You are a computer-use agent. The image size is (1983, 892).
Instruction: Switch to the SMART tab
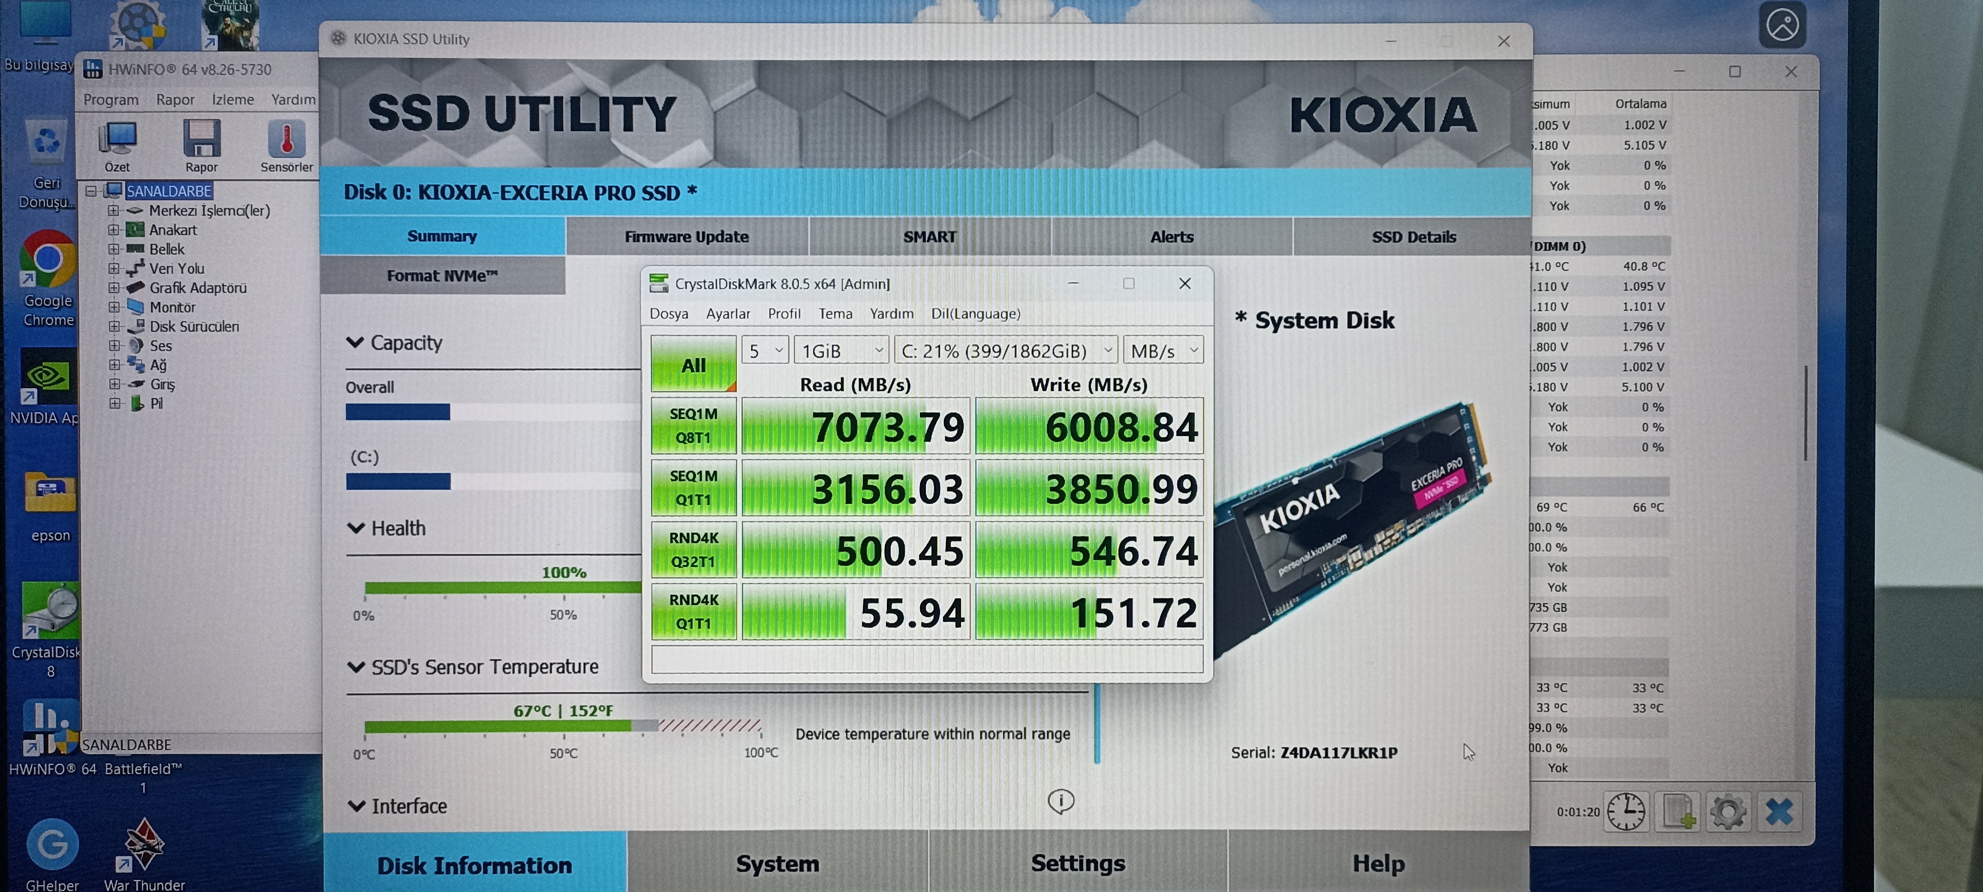pyautogui.click(x=930, y=236)
